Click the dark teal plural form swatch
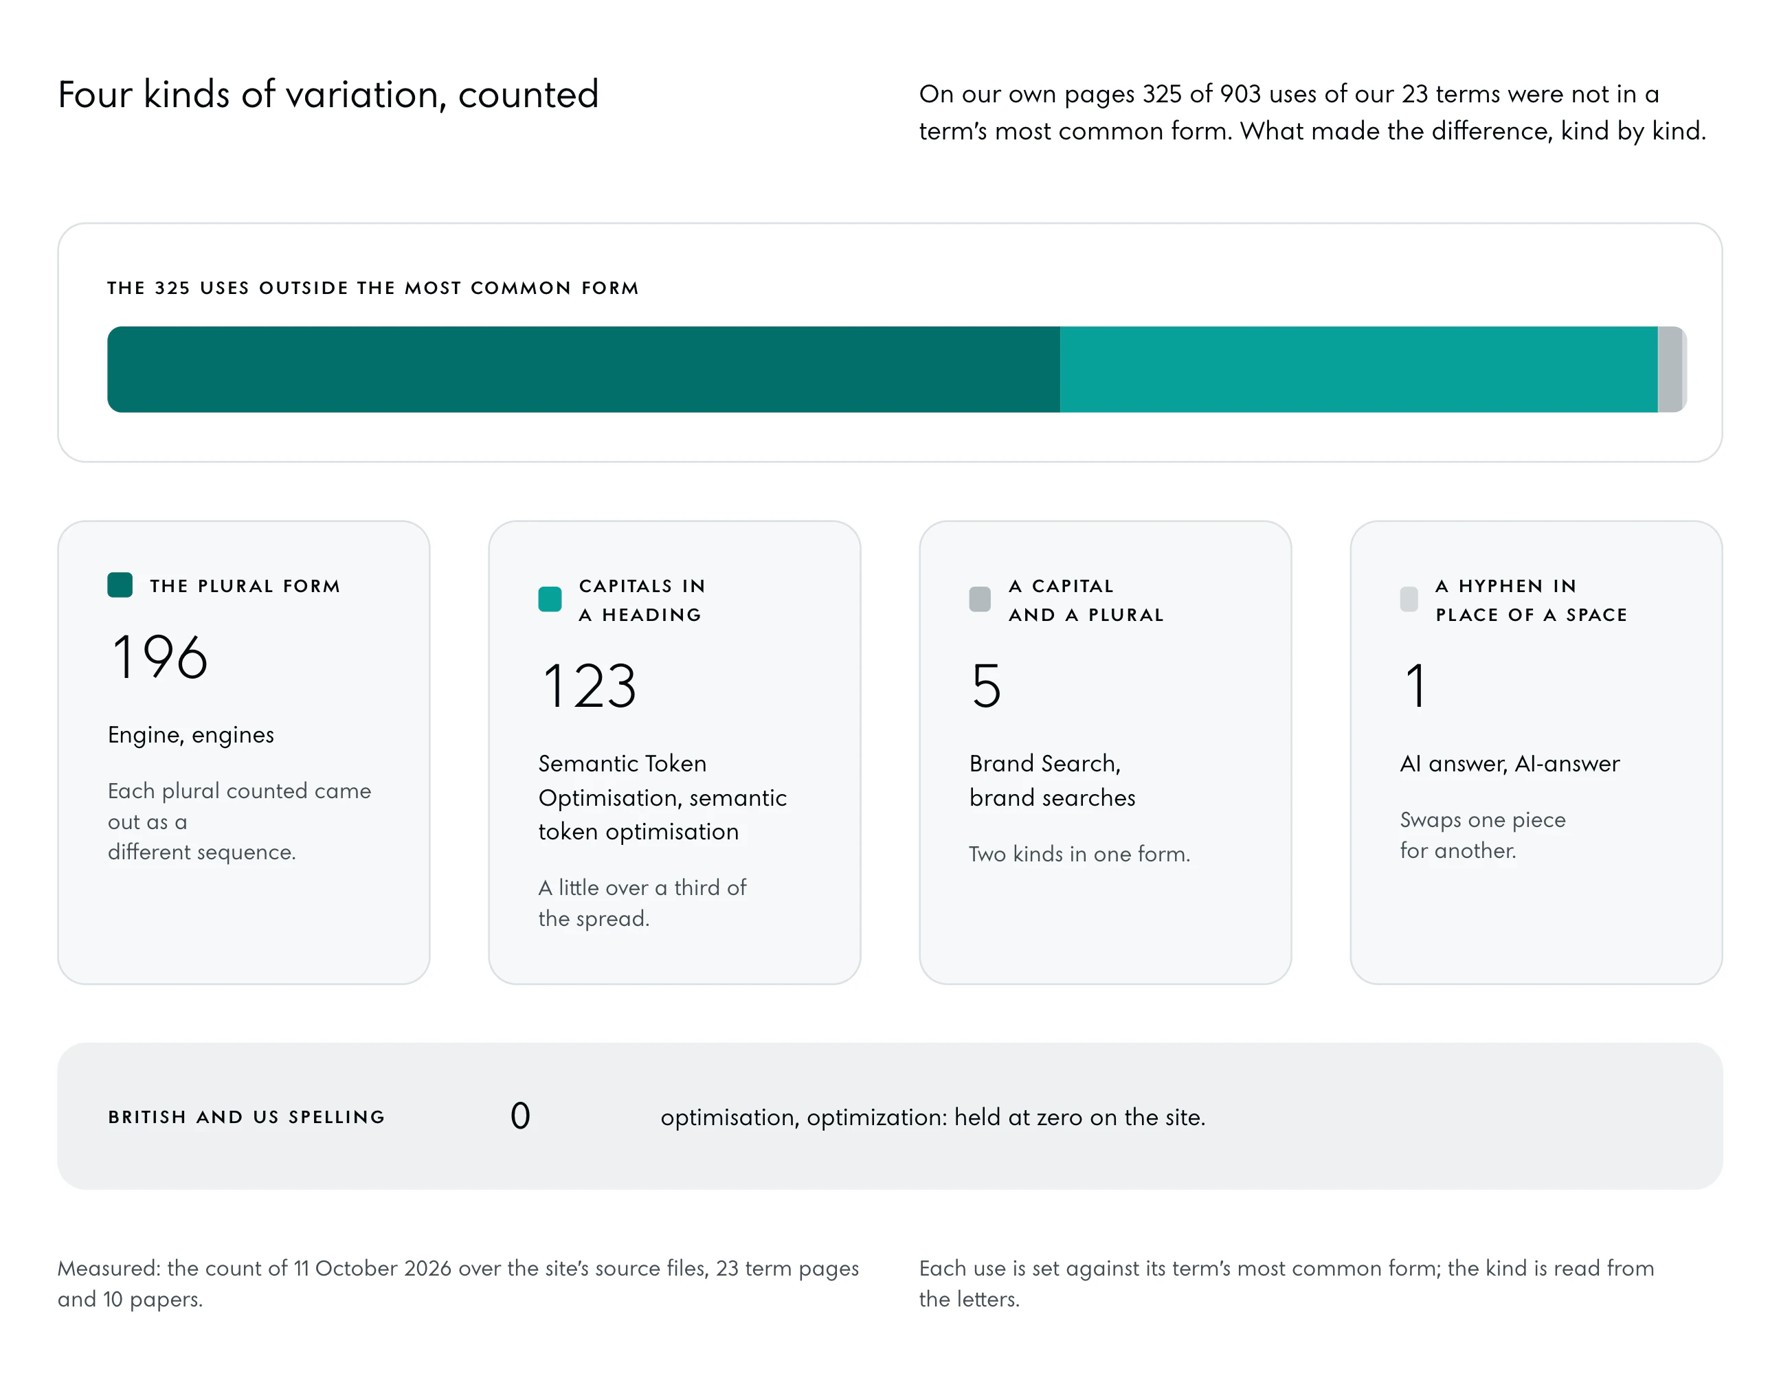The height and width of the screenshot is (1380, 1781). click(x=120, y=585)
